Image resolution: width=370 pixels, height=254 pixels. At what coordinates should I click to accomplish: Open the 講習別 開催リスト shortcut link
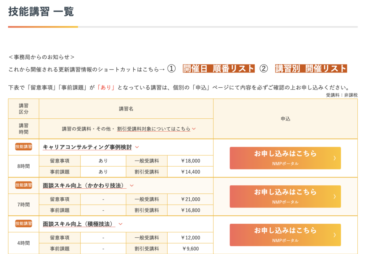(311, 69)
